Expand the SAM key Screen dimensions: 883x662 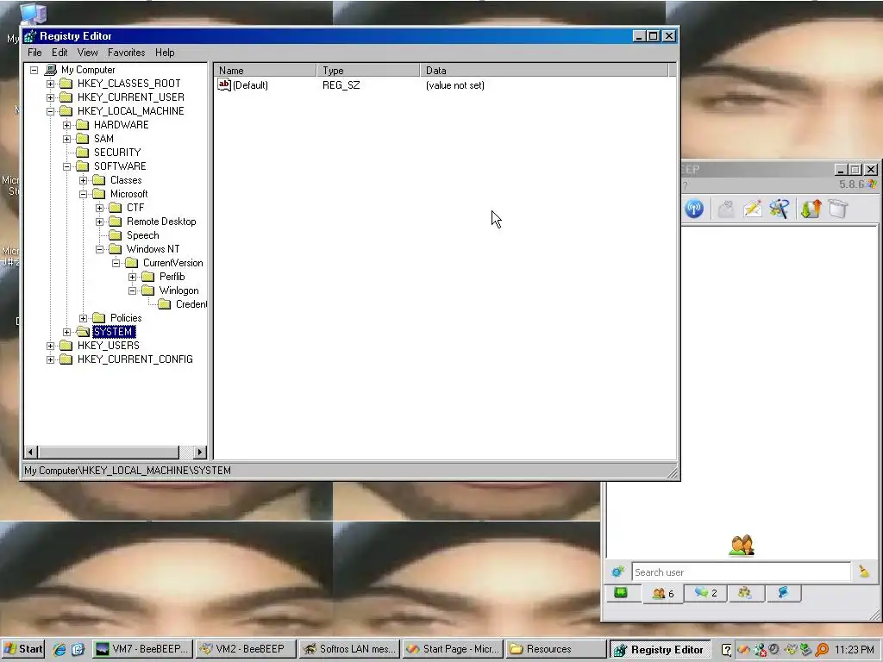coord(67,139)
